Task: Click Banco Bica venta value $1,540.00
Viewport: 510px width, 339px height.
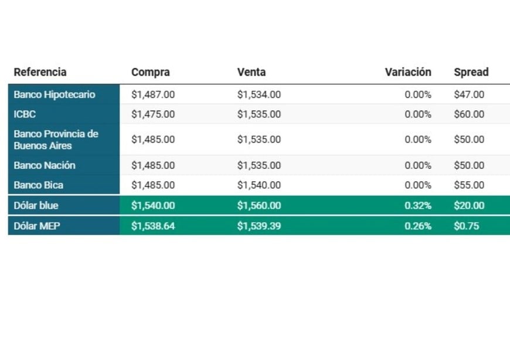Action: coord(259,185)
